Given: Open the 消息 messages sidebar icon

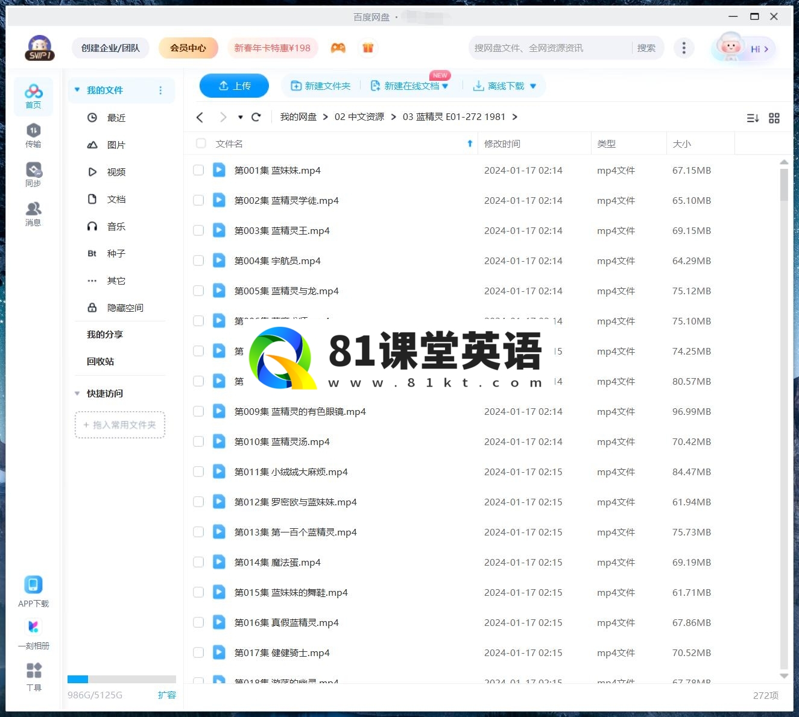Looking at the screenshot, I should 33,213.
